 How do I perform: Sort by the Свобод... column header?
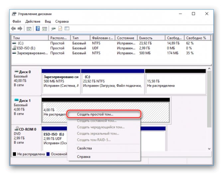pos(175,38)
